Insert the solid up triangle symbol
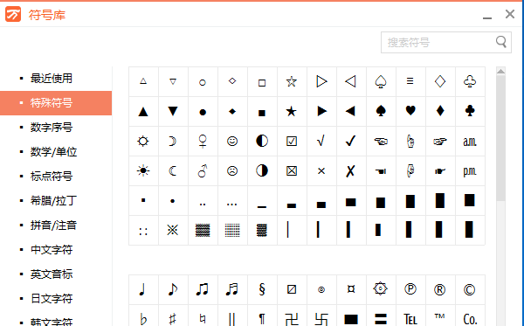524x326 pixels. 143,111
